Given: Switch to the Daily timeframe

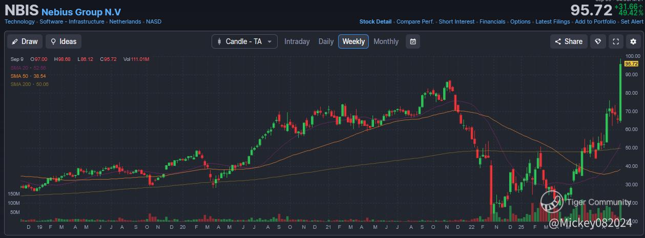Looking at the screenshot, I should (x=326, y=41).
